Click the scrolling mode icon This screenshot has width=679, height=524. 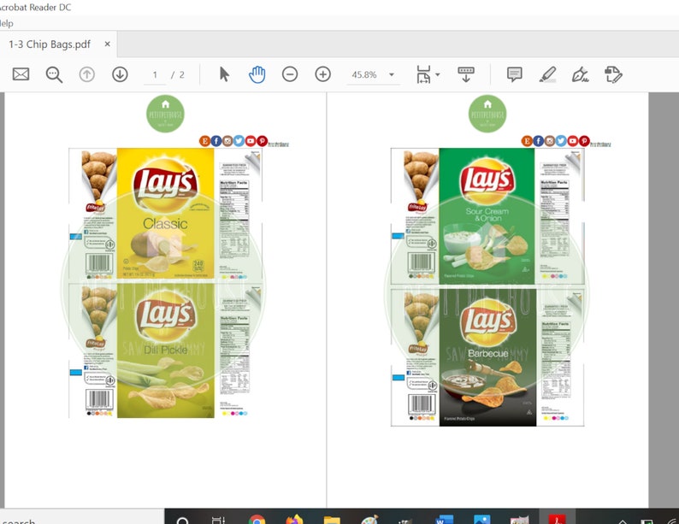pos(466,74)
